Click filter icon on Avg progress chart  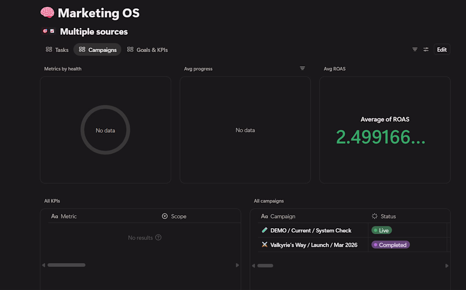coord(302,68)
